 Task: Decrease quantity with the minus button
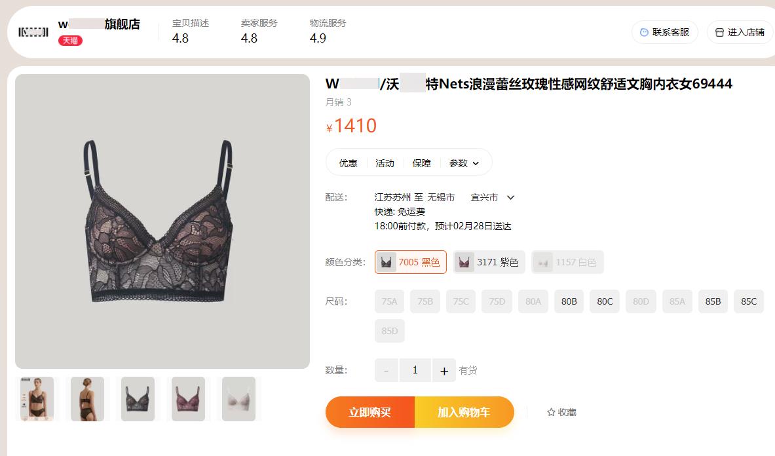click(387, 371)
